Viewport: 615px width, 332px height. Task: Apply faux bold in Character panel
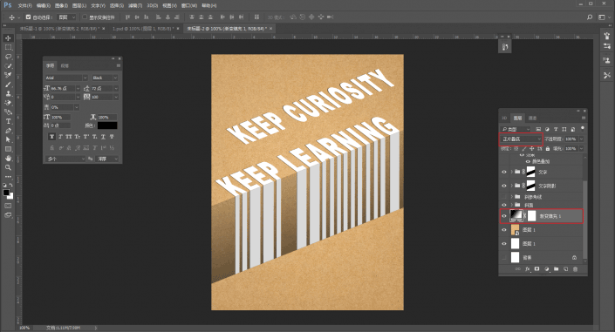click(51, 137)
